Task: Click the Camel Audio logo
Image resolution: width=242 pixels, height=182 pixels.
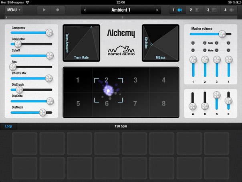Action: click(121, 51)
